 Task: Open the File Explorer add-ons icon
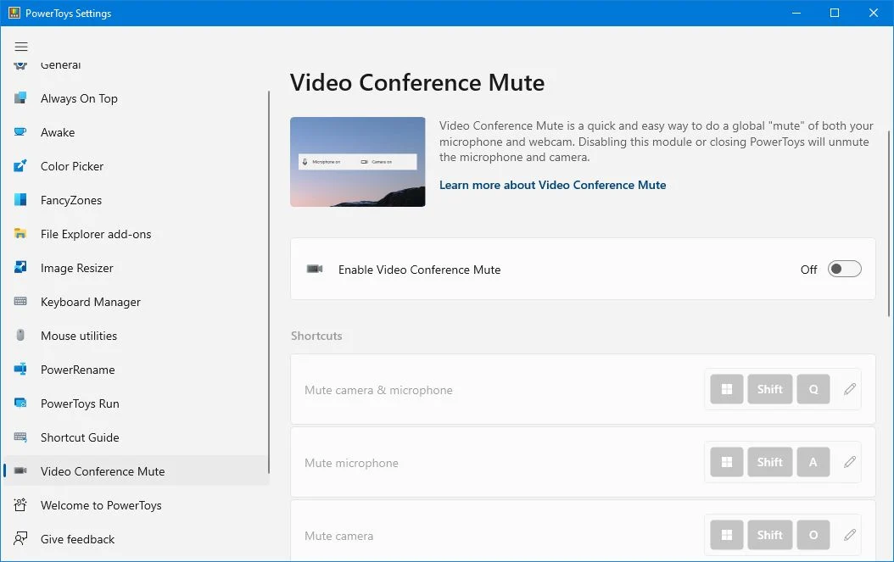tap(20, 234)
